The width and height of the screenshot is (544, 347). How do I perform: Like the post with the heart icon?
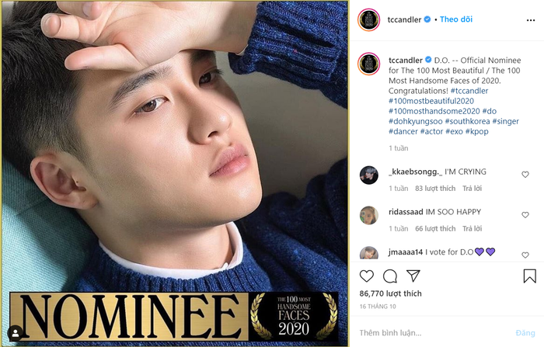[x=367, y=276]
